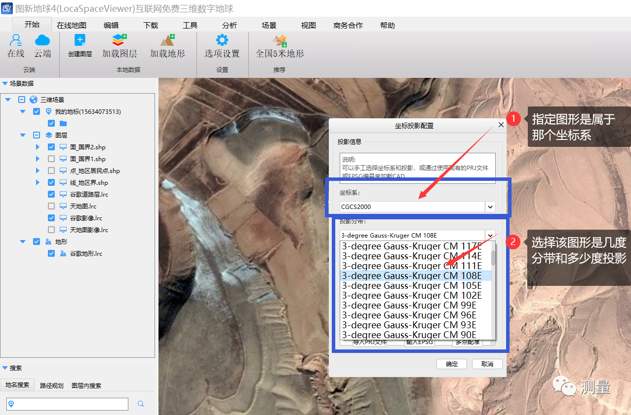Close the 坐标投影配置 dialog

[501, 125]
